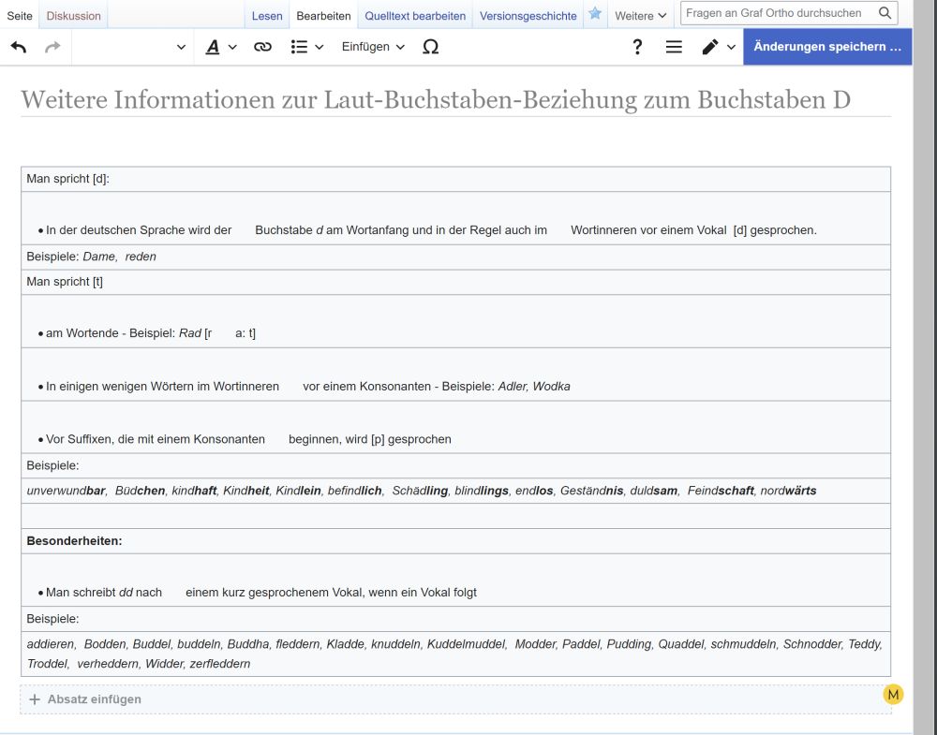Open the special characters Omega icon
937x735 pixels.
click(430, 47)
